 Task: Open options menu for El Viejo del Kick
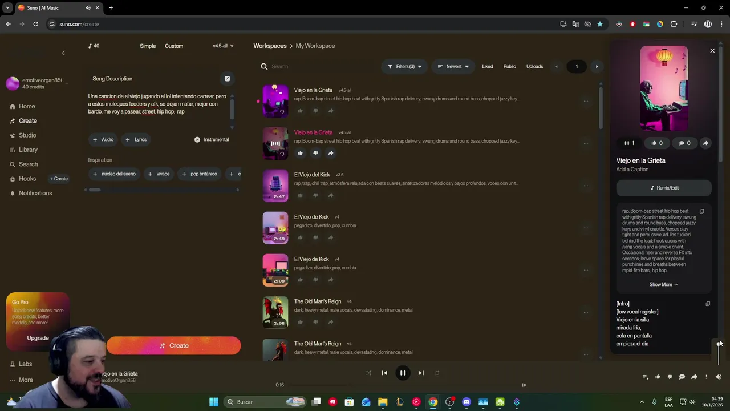586,186
